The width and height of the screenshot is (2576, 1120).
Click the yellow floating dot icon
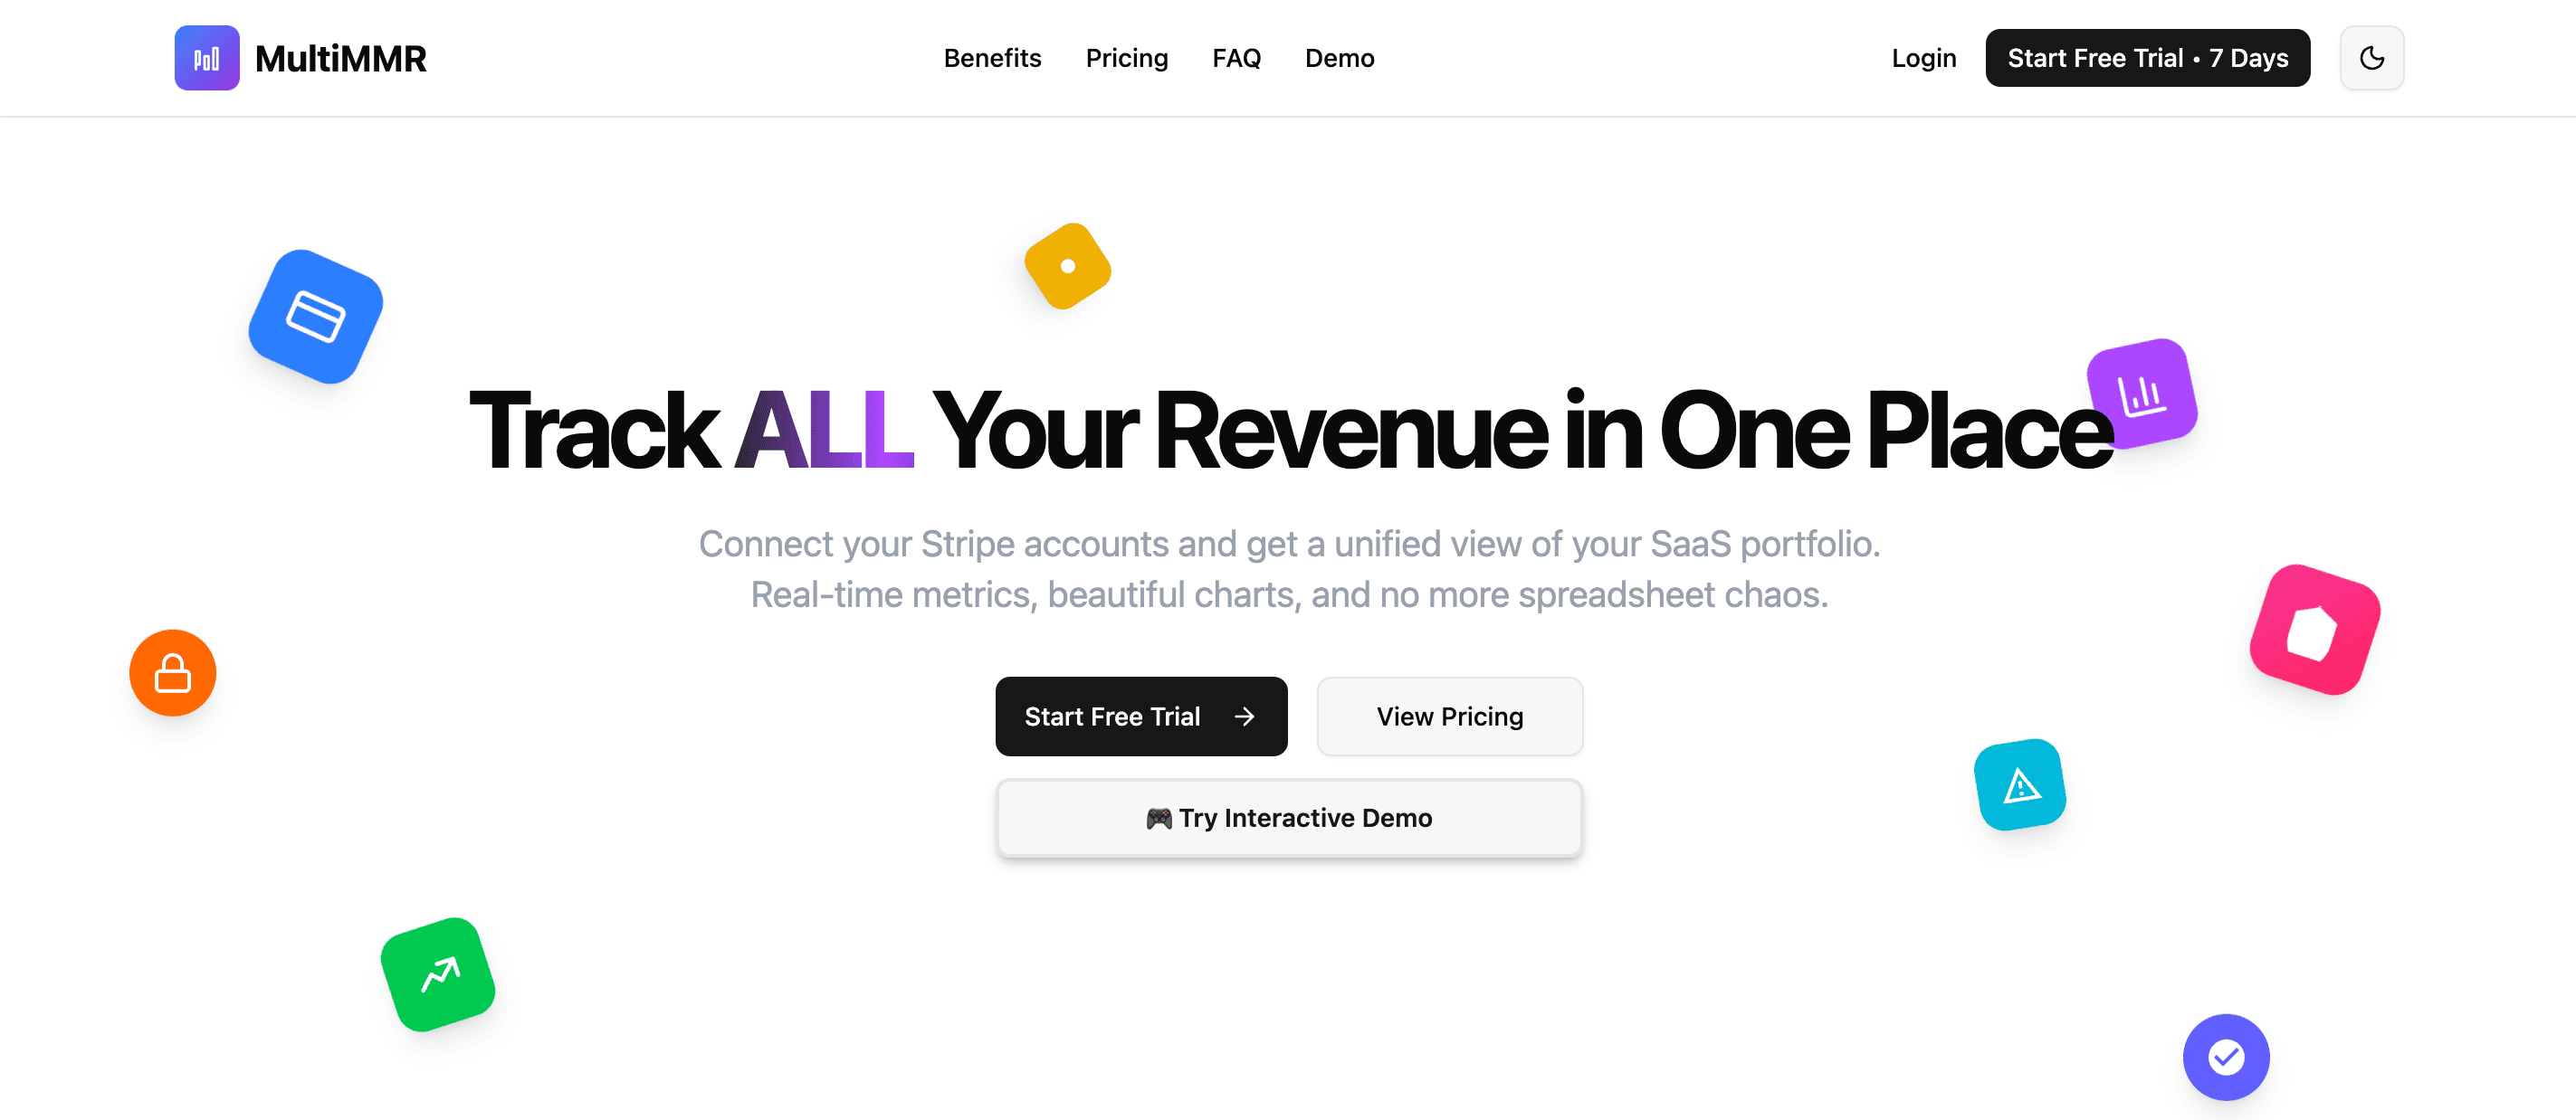tap(1067, 266)
